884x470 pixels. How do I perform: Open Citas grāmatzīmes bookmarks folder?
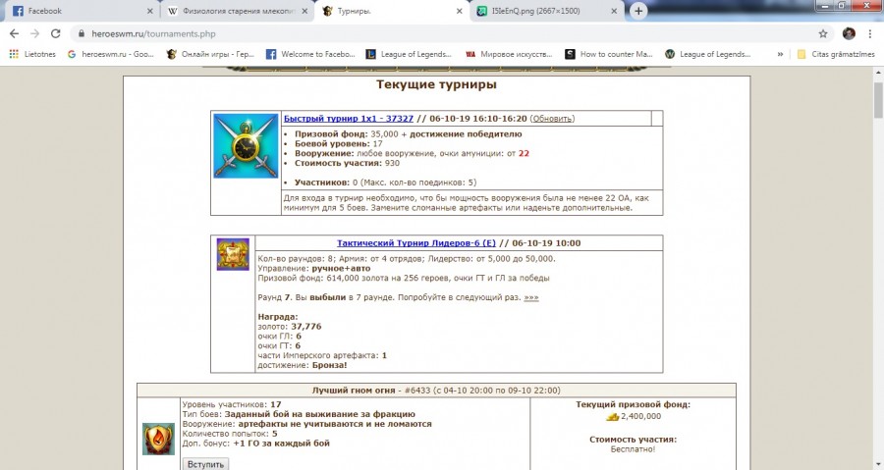click(x=836, y=54)
